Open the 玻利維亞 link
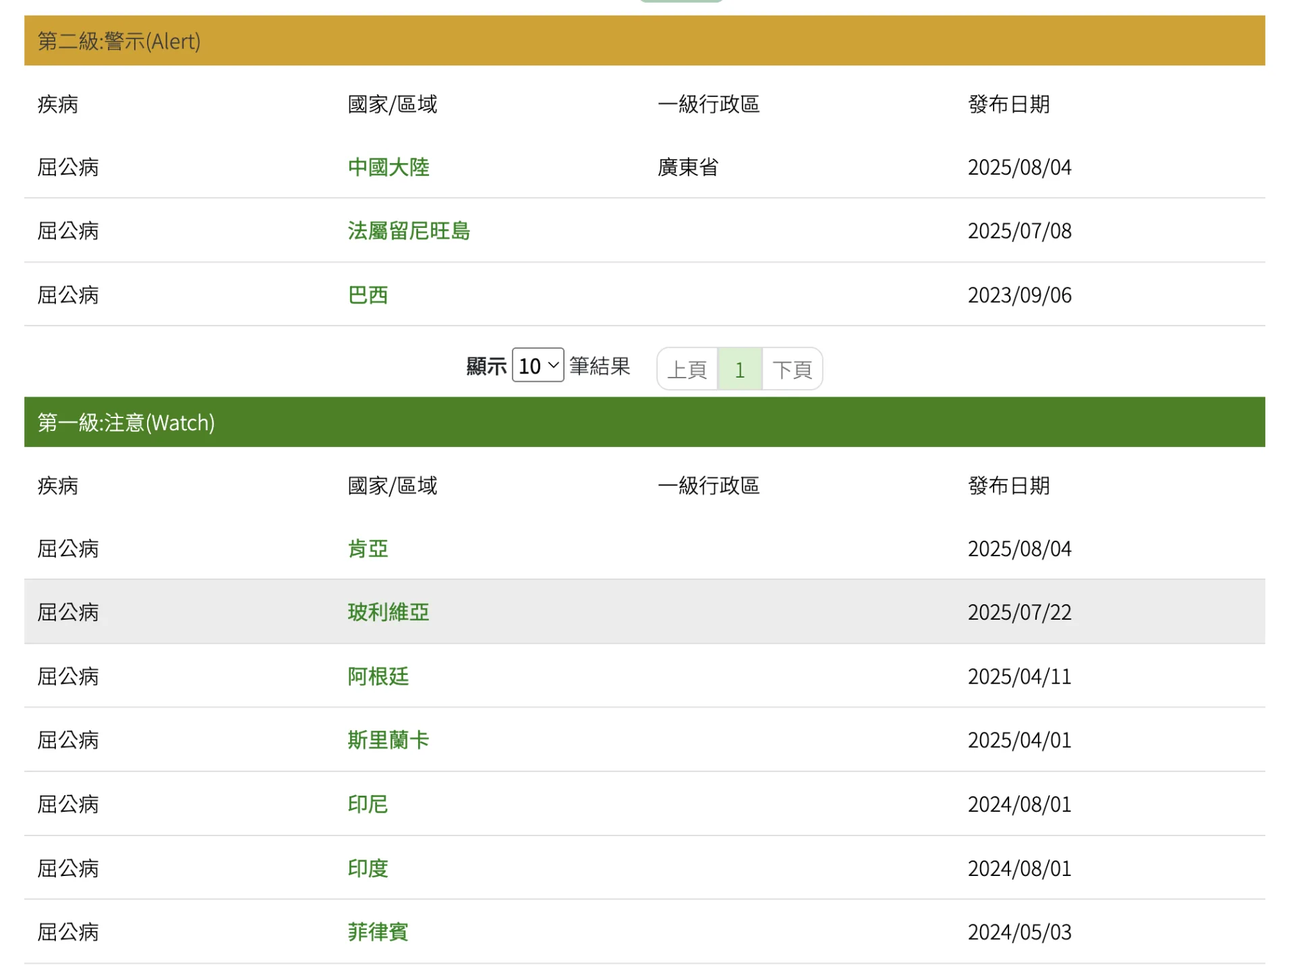 (389, 612)
